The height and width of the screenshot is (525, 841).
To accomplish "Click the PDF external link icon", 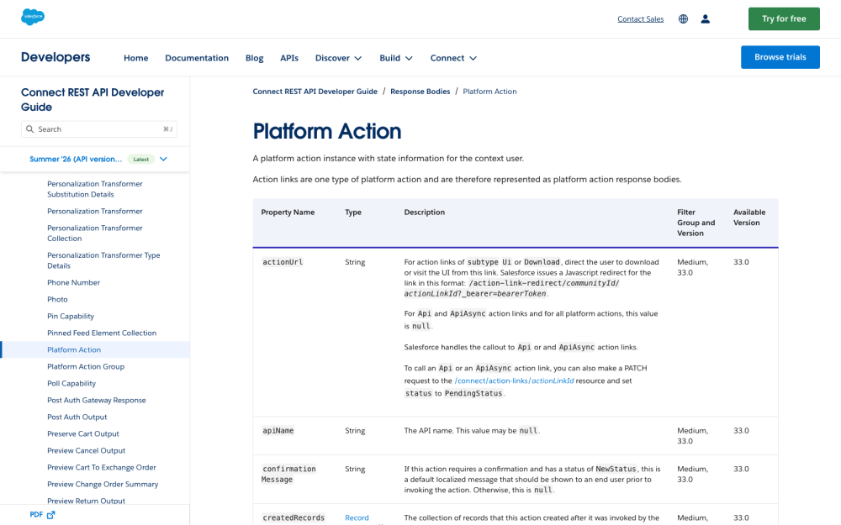I will 51,515.
